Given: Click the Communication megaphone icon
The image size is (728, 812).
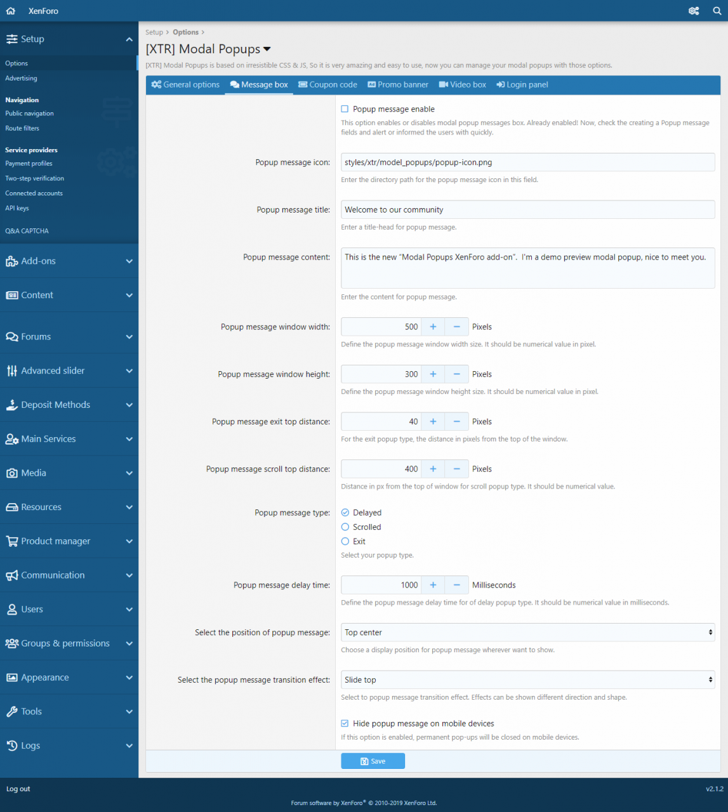Looking at the screenshot, I should [x=11, y=575].
